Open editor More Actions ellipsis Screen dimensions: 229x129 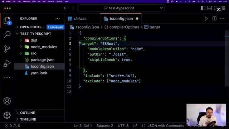tap(222, 19)
